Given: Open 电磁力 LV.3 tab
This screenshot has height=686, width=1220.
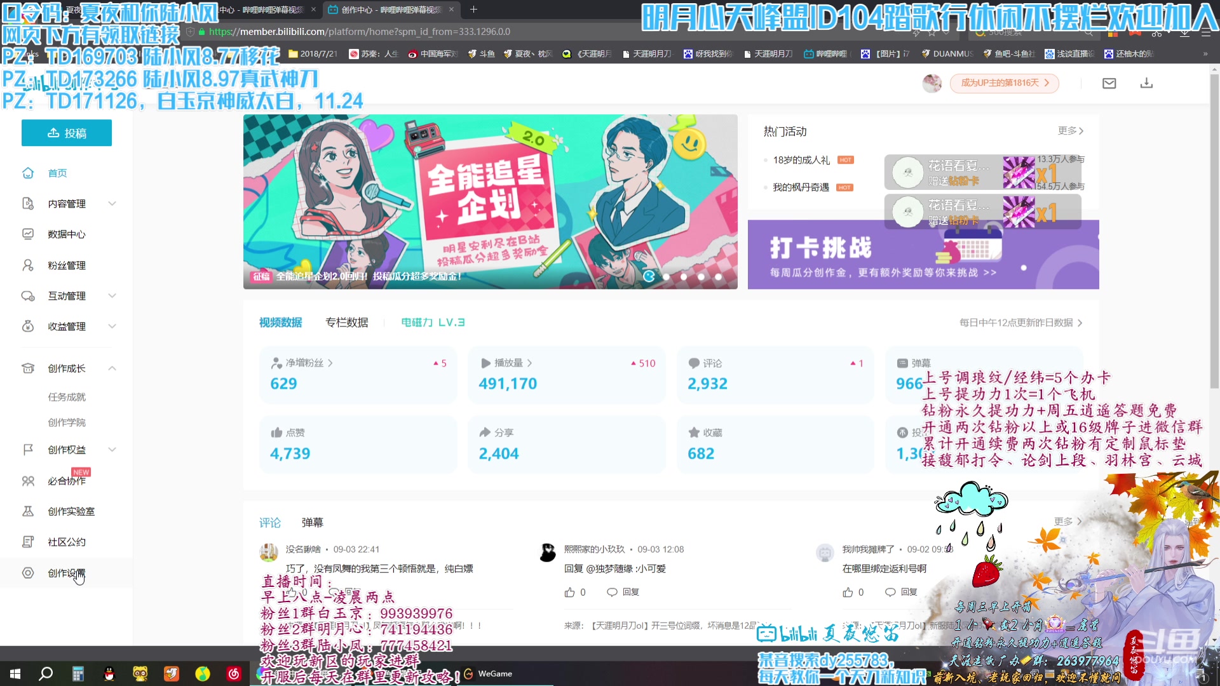Looking at the screenshot, I should (x=433, y=322).
